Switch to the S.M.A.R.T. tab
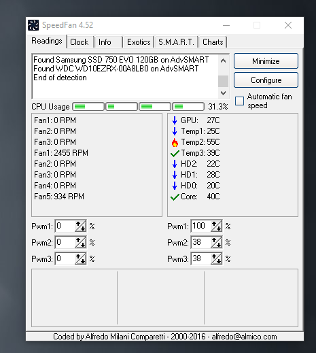The height and width of the screenshot is (353, 316). [x=176, y=42]
